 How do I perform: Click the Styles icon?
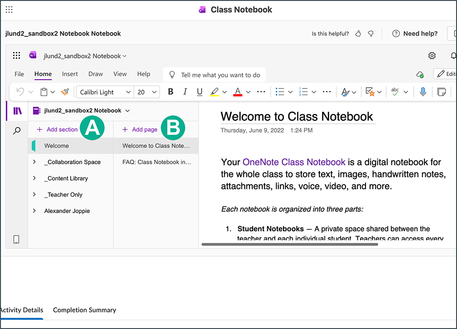pyautogui.click(x=346, y=92)
